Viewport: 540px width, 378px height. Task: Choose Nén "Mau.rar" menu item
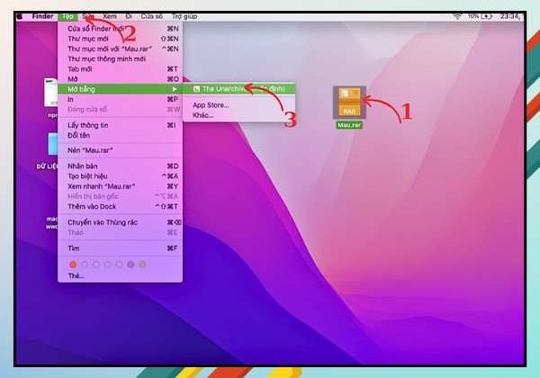120,150
